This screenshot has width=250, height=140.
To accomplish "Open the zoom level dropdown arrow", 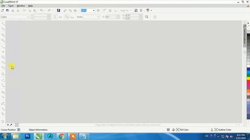I will pyautogui.click(x=94, y=10).
